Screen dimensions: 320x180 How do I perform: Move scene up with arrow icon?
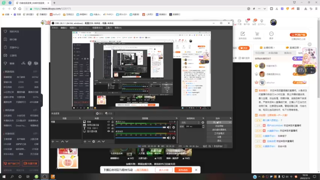click(x=62, y=142)
